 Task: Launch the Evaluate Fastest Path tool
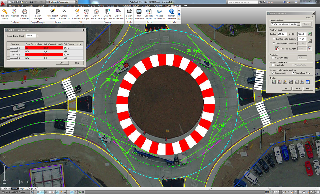pyautogui.click(x=96, y=14)
